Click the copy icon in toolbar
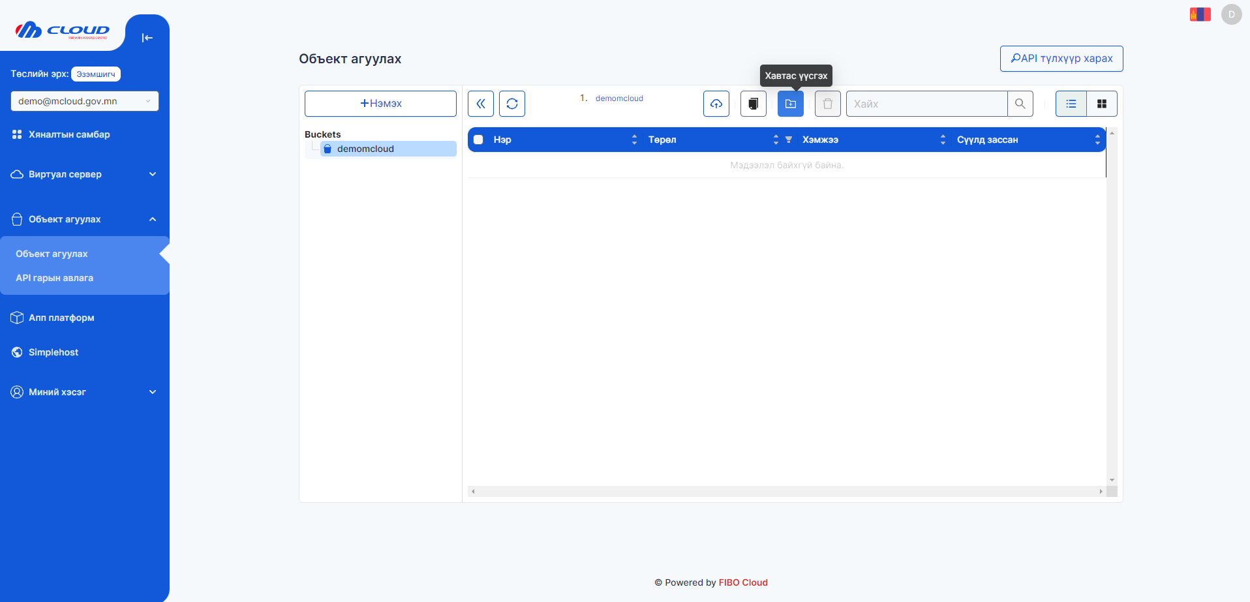 coord(753,104)
